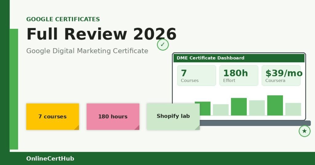The width and height of the screenshot is (315, 165).
Task: Click the "Full Review 2026" title
Action: [x=102, y=34]
